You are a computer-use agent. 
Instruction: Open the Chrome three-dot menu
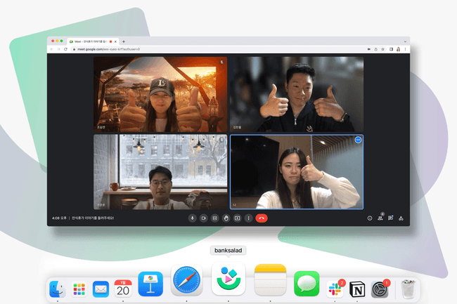(405, 49)
